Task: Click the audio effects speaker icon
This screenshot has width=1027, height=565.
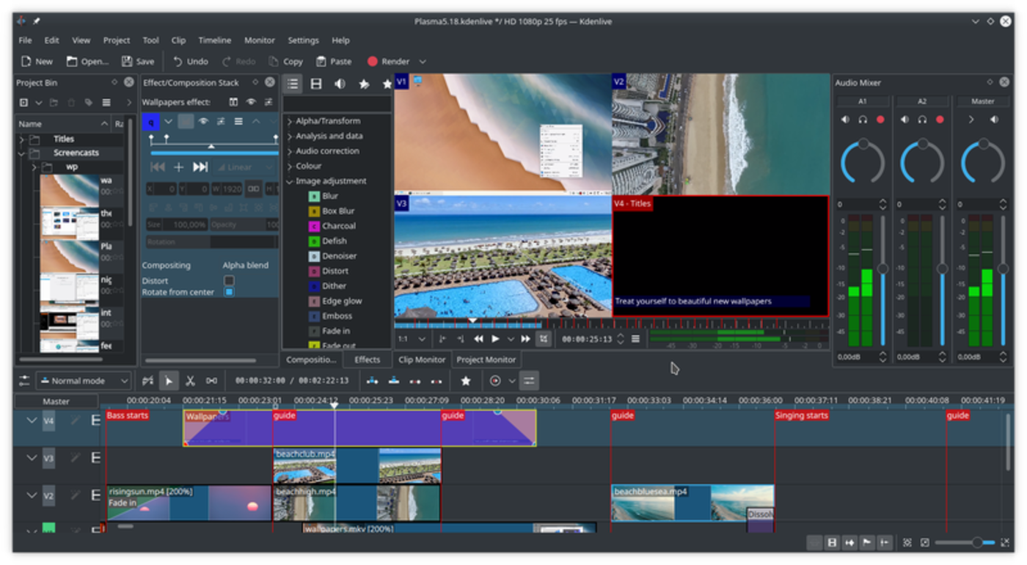Action: (x=340, y=84)
